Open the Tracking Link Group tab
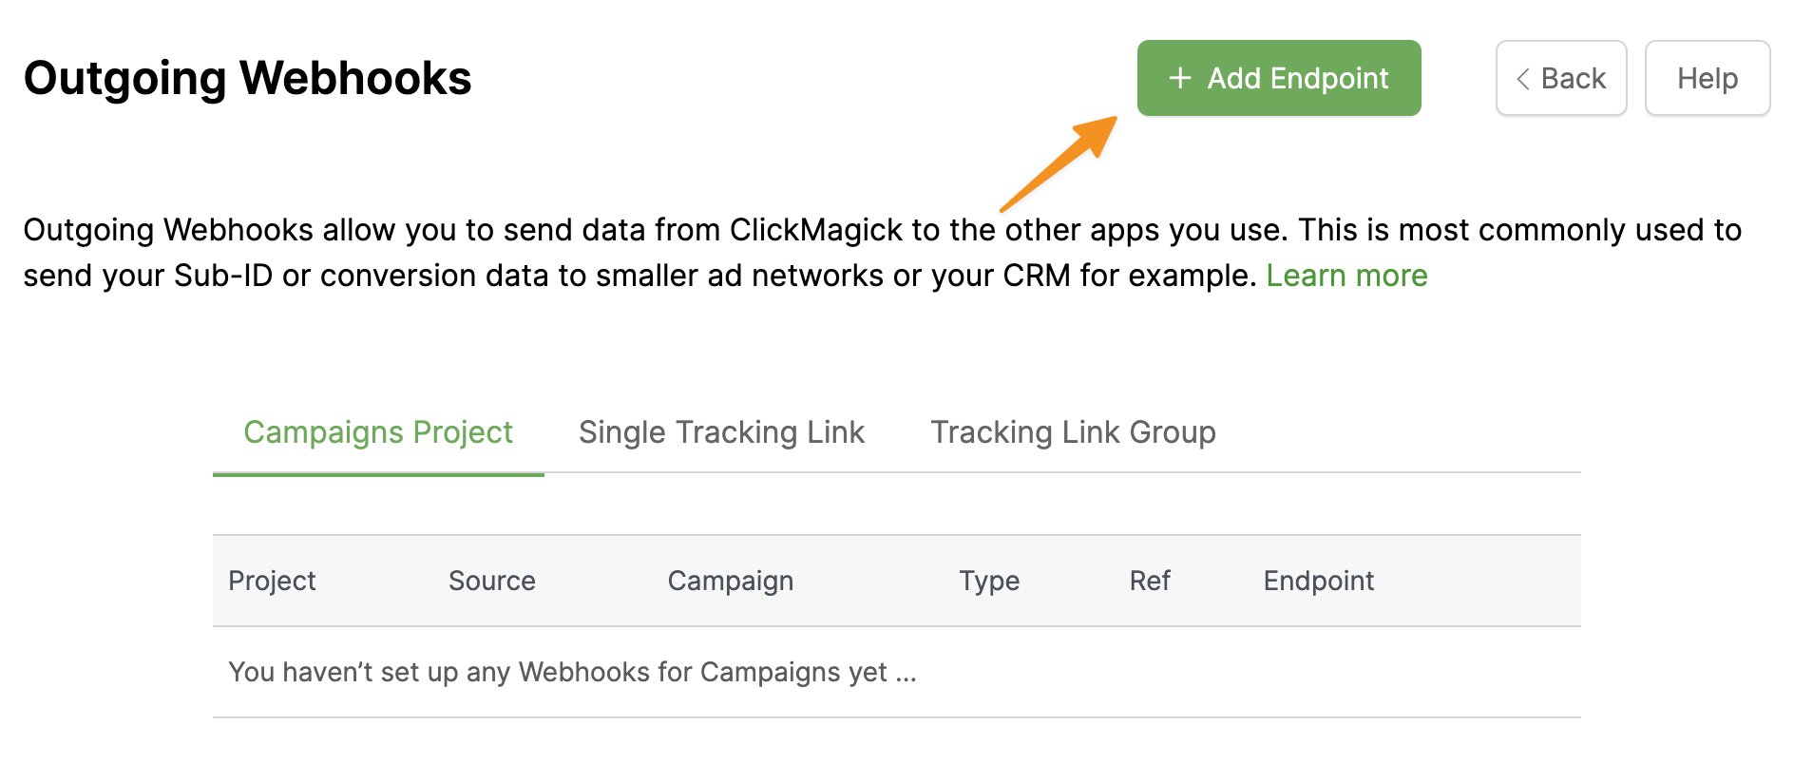1813x764 pixels. click(x=1073, y=432)
